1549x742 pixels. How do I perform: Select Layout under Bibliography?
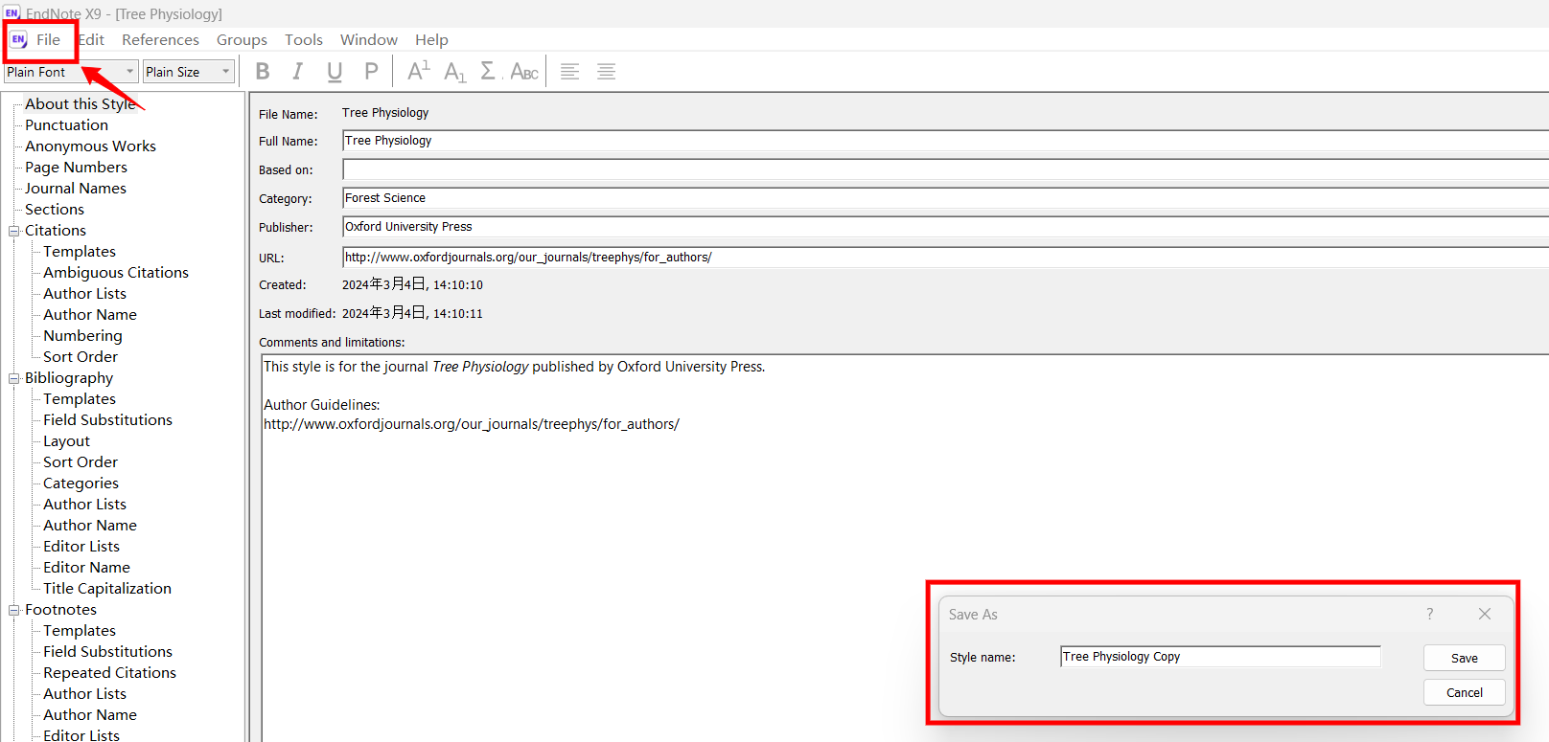[66, 441]
